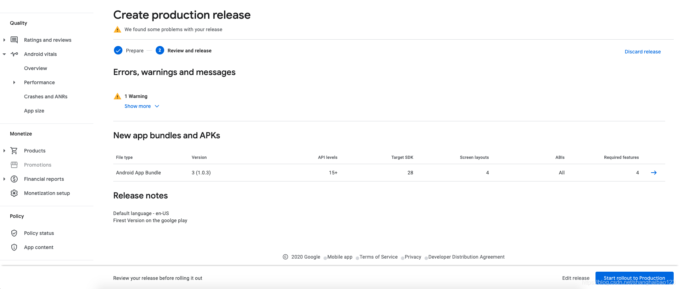Open Policy status page
This screenshot has width=679, height=289.
tap(39, 233)
